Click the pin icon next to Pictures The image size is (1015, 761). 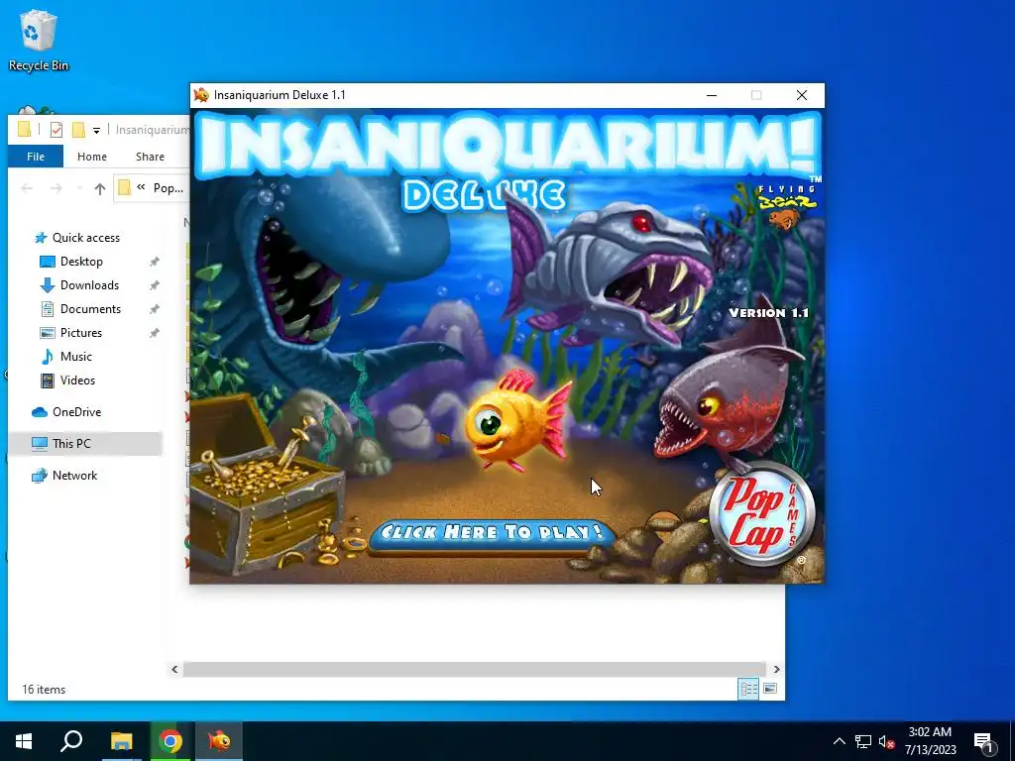pos(154,333)
